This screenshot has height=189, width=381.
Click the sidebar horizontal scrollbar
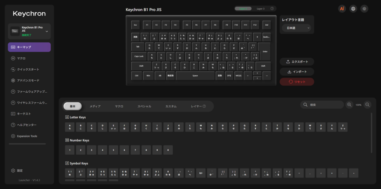[x=27, y=144]
